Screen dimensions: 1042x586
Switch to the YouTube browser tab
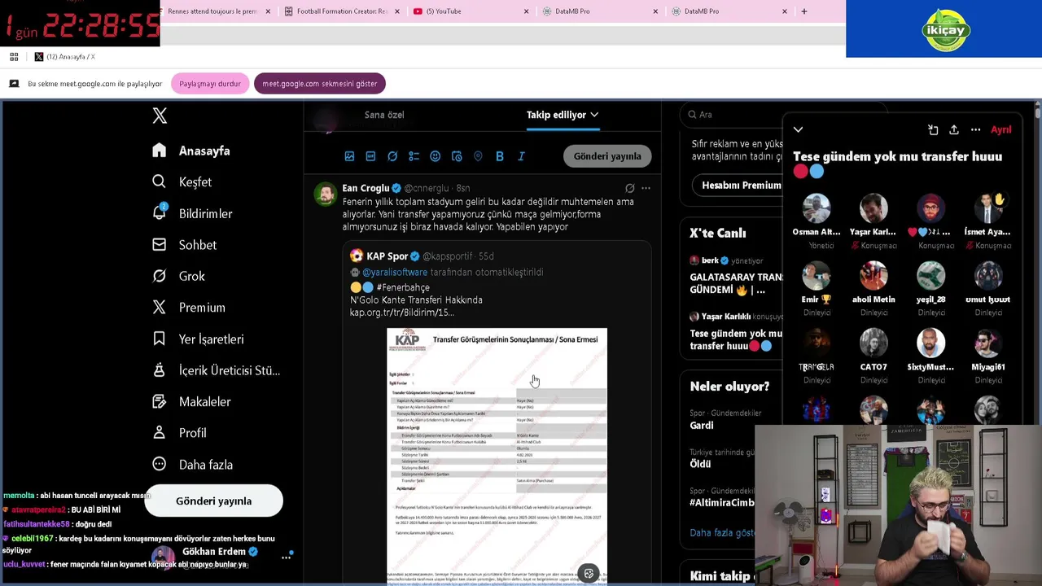click(x=471, y=11)
